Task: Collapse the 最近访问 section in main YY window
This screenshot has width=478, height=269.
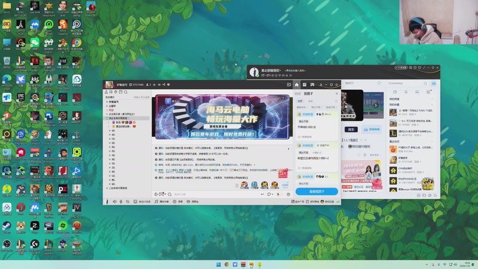Action: (x=431, y=142)
